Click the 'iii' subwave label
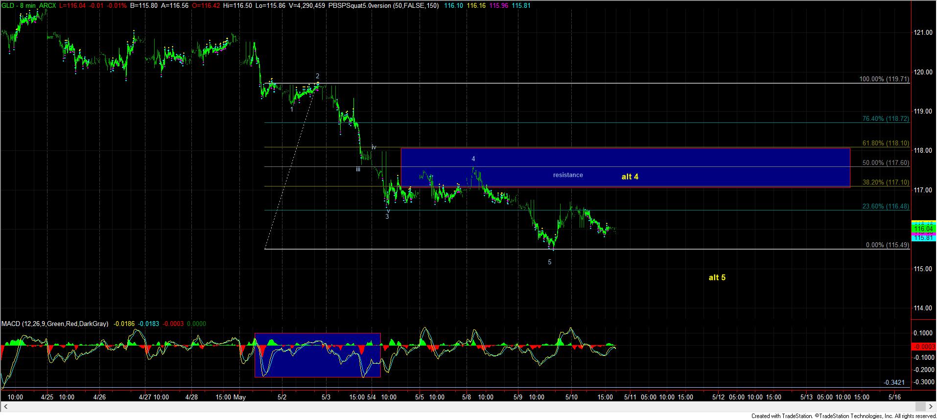 (x=358, y=169)
